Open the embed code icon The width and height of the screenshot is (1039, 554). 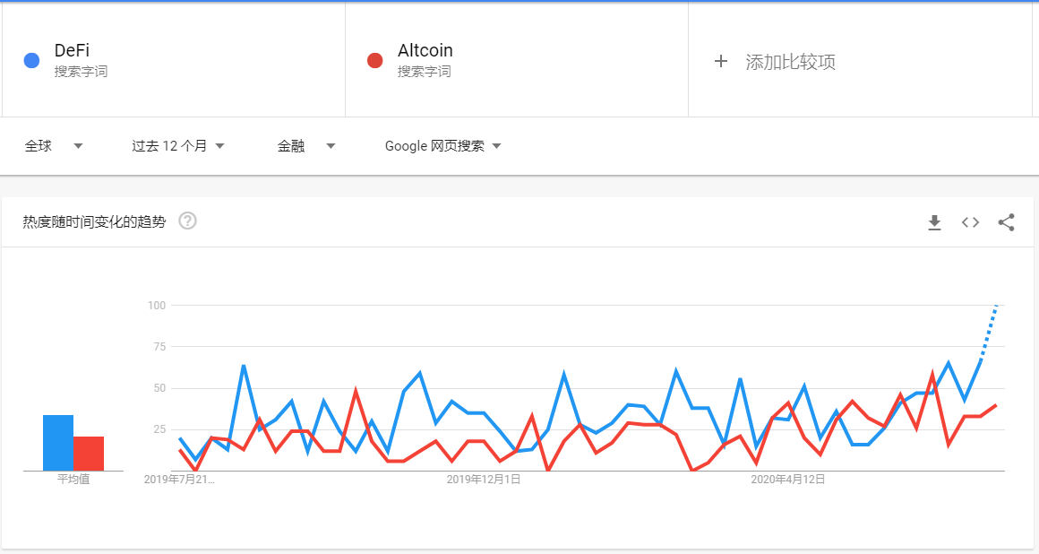pyautogui.click(x=970, y=222)
